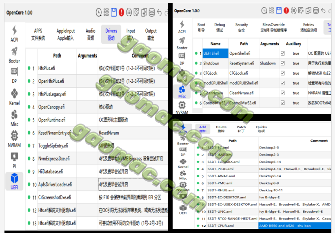Switch to the Boot tab in top-right window
The width and height of the screenshot is (335, 233).
(x=201, y=27)
